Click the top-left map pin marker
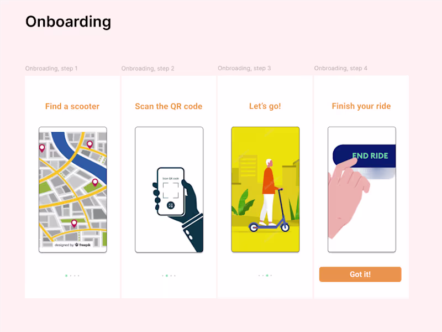This screenshot has width=442, height=332. (x=42, y=148)
